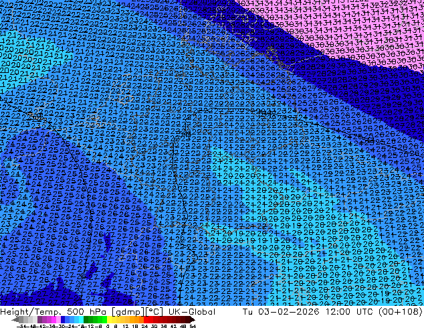Click the dark blue legend swatch at -30
424x328 pixels.
[63, 320]
